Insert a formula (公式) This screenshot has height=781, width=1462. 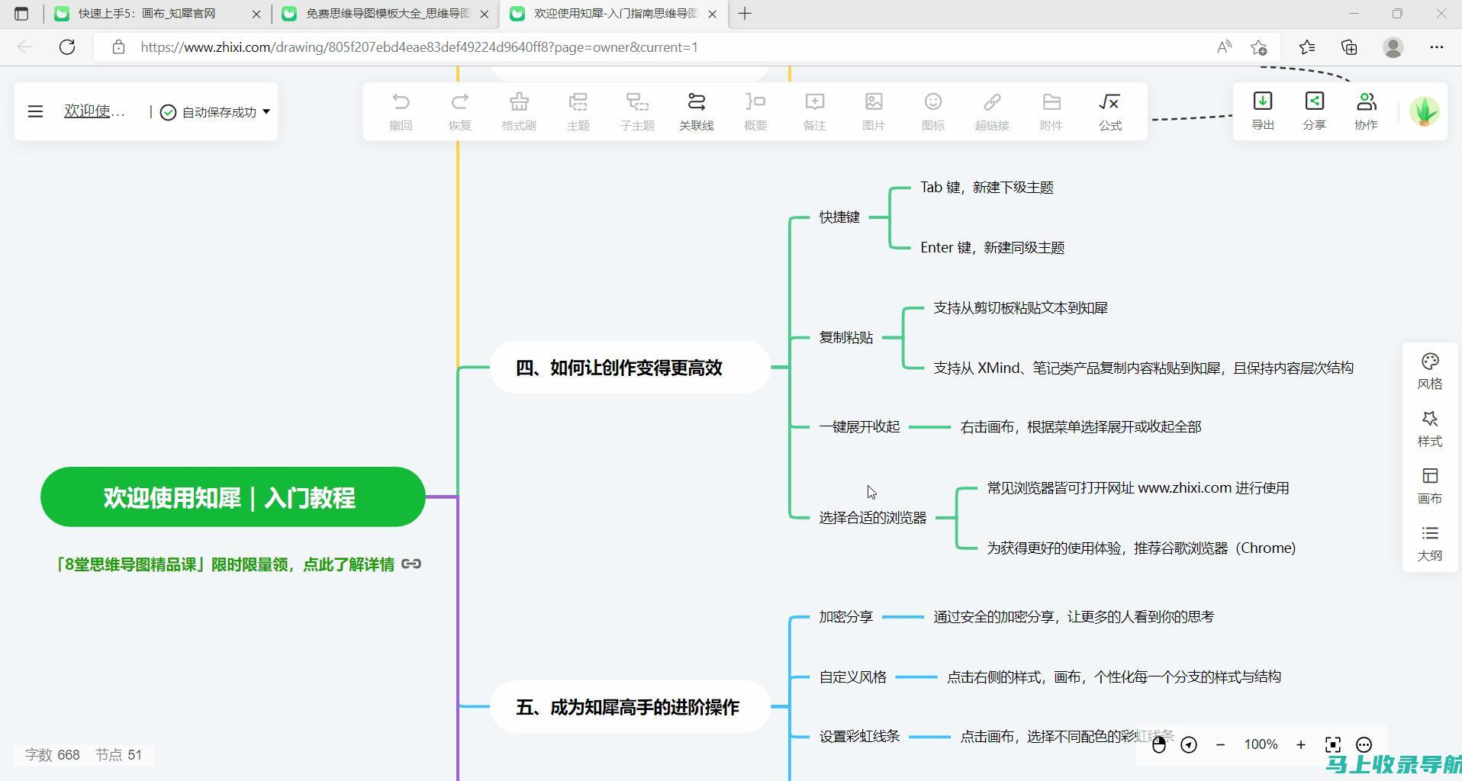[1110, 111]
